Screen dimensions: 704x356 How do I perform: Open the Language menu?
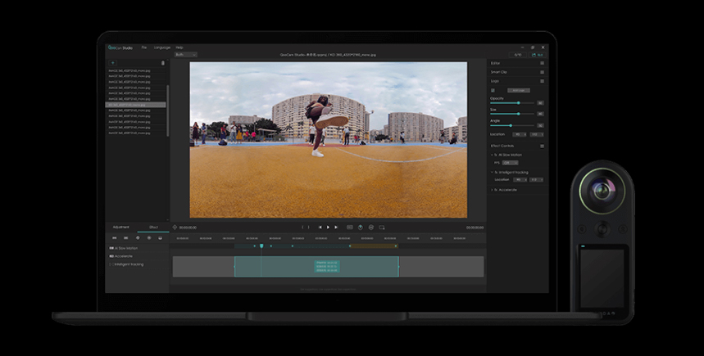tap(162, 47)
